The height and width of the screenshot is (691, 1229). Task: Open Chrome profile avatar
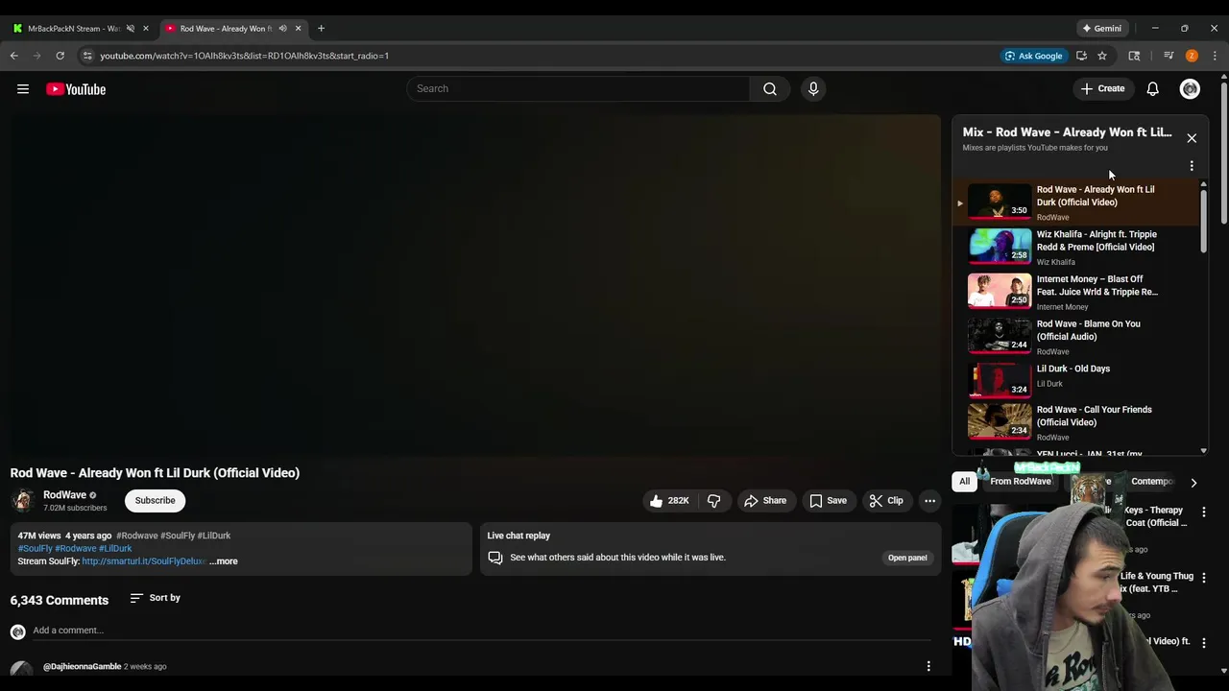pyautogui.click(x=1192, y=56)
